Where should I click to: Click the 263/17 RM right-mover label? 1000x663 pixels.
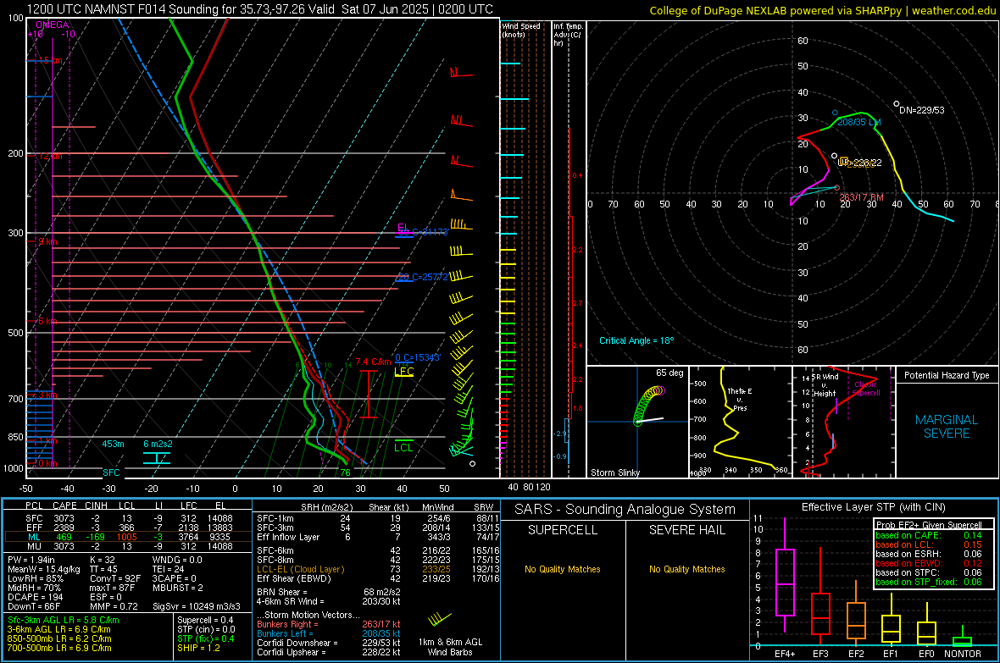[x=862, y=197]
